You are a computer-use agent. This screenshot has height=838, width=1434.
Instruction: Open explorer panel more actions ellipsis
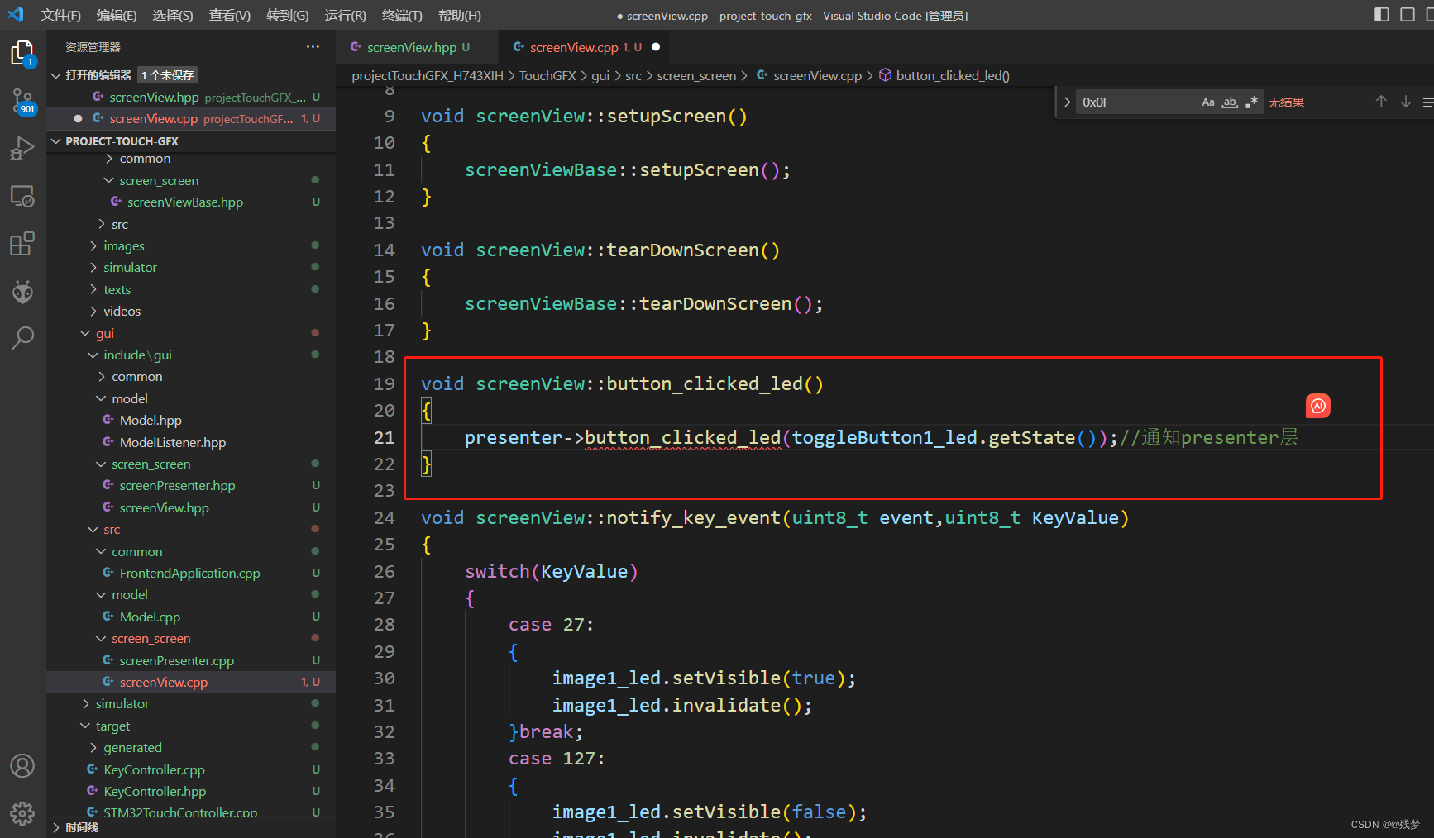(x=313, y=47)
